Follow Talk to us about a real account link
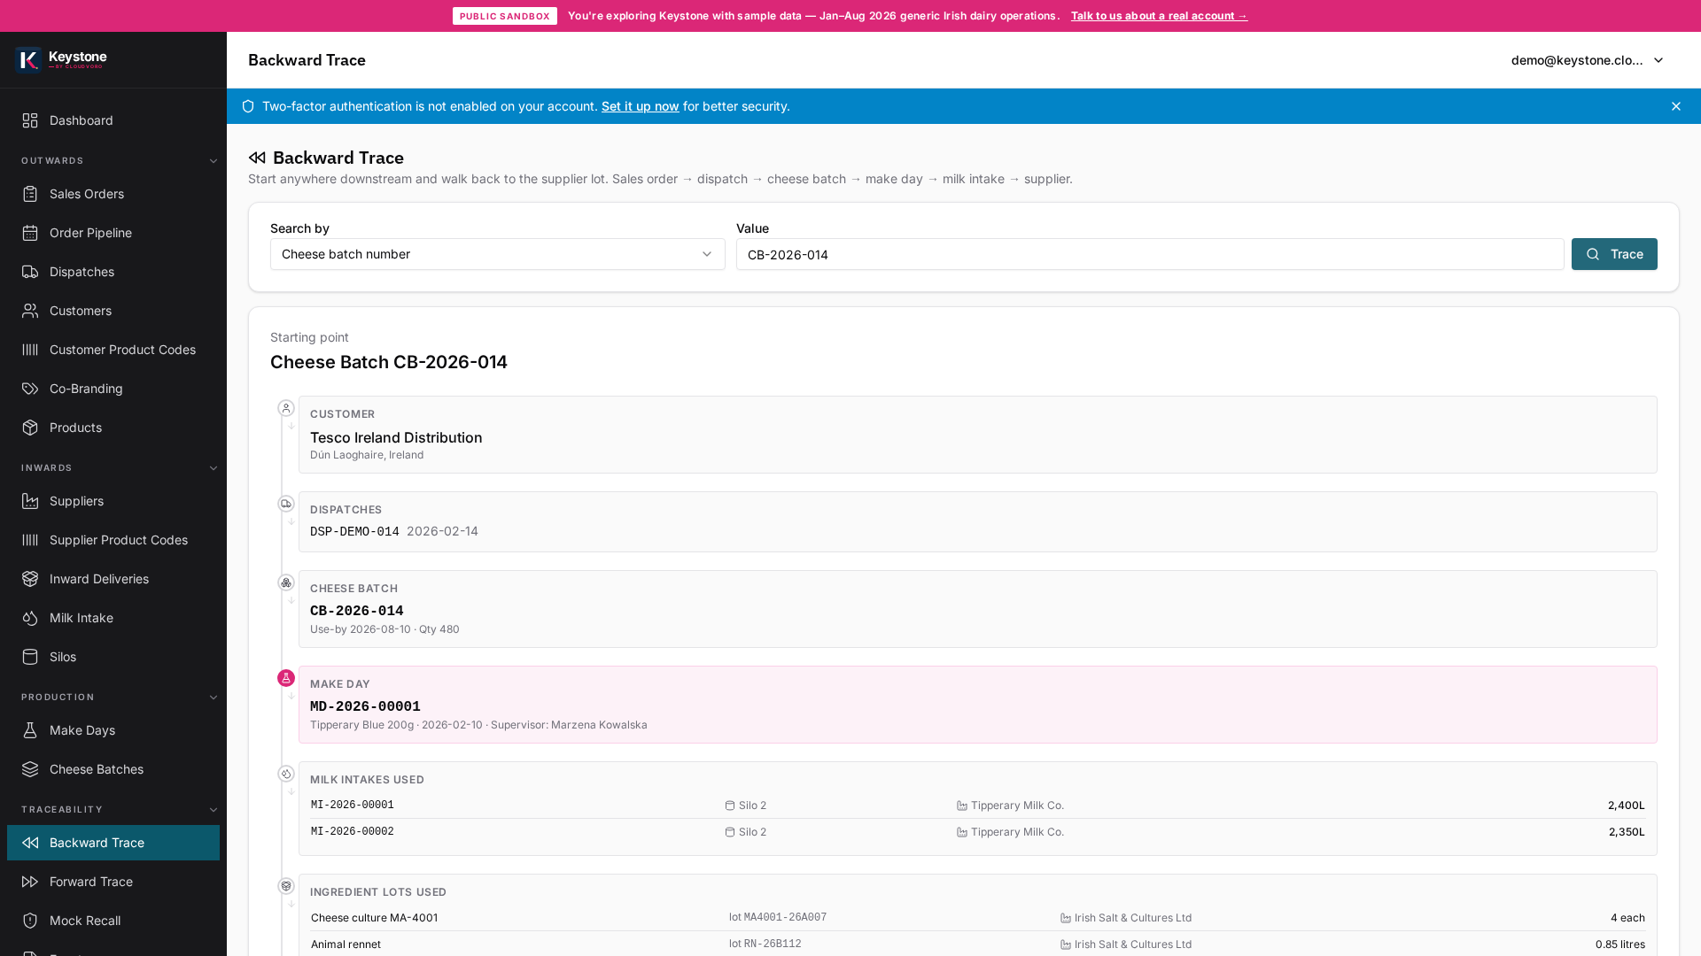 [1159, 16]
